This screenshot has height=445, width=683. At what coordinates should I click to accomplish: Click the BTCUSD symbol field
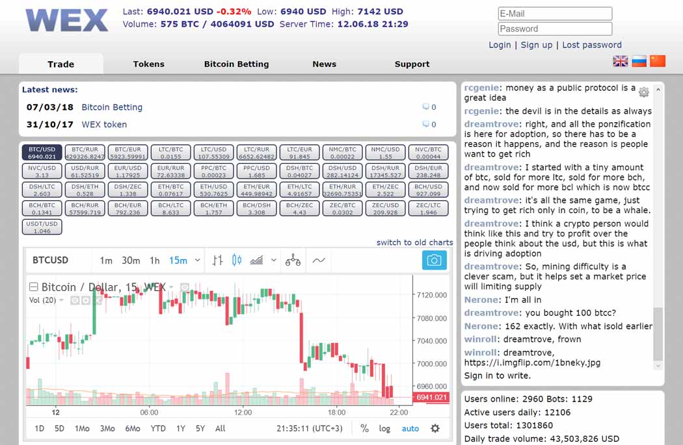[51, 260]
